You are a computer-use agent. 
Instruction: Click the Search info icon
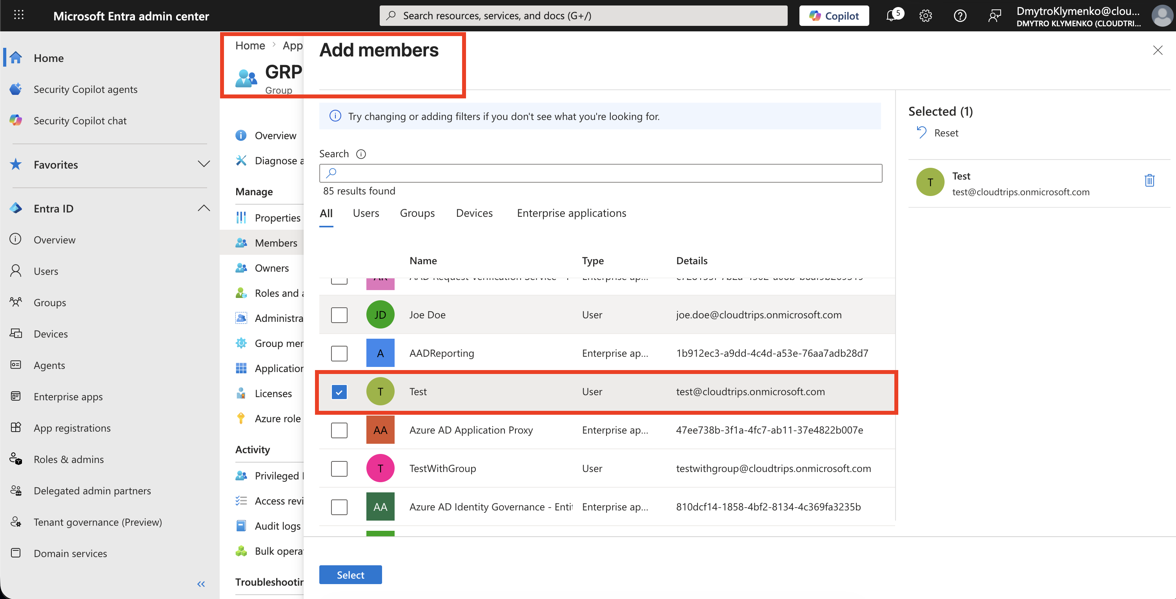(360, 154)
